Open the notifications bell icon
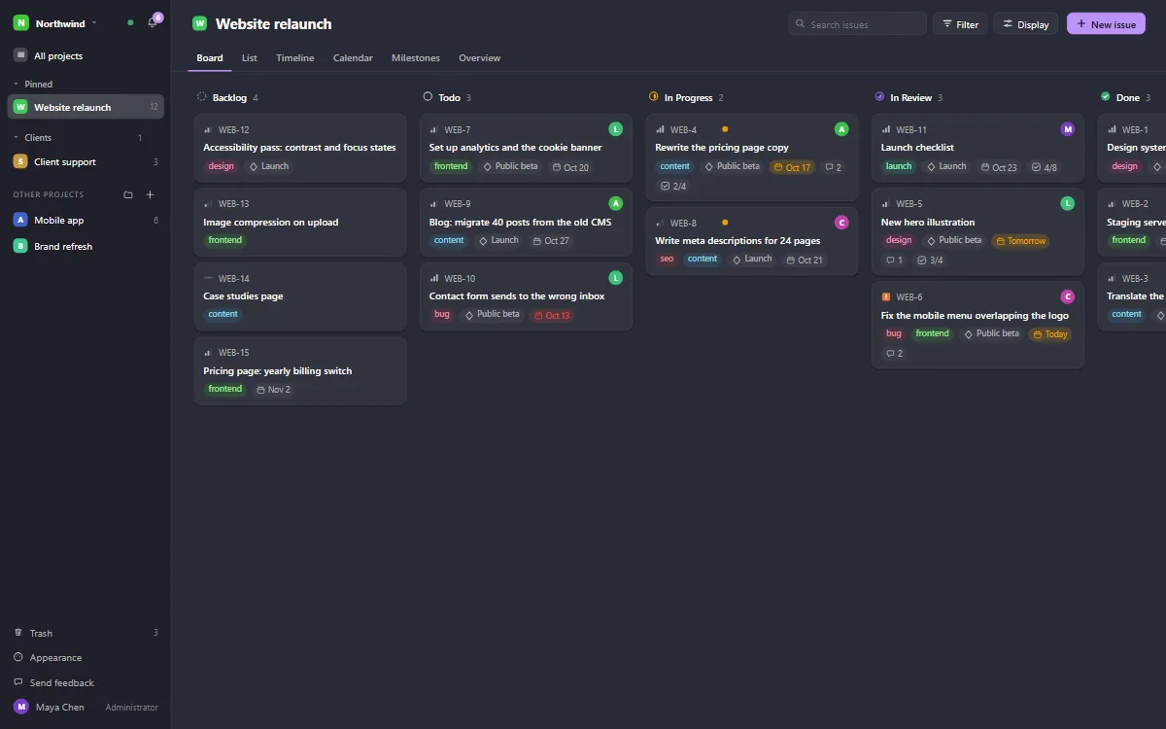The image size is (1166, 729). 152,22
